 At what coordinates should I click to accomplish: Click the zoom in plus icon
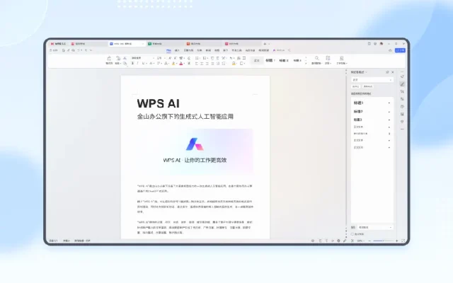[396, 241]
